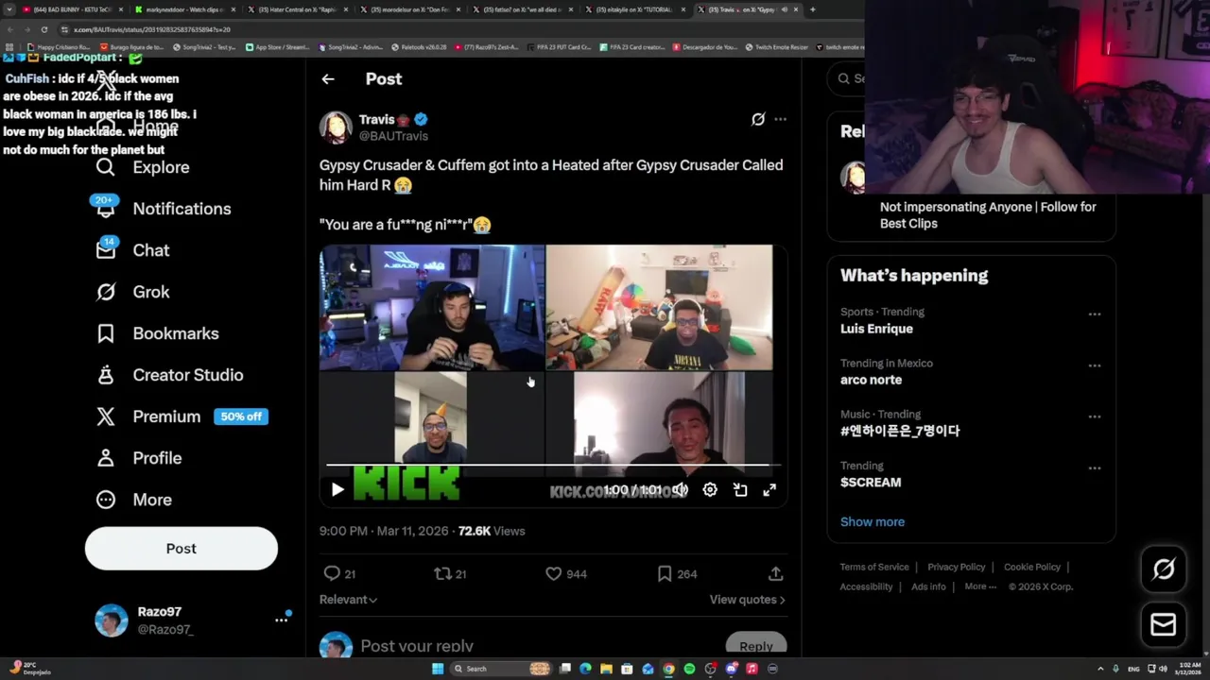Open the floating messages envelope button
Image resolution: width=1210 pixels, height=680 pixels.
pos(1164,624)
